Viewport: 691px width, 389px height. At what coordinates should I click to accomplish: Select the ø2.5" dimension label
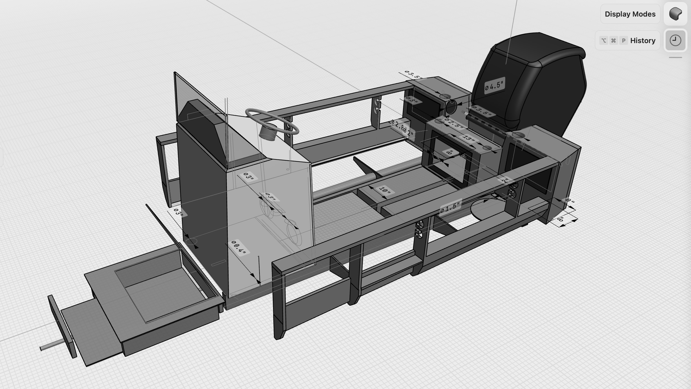454,123
